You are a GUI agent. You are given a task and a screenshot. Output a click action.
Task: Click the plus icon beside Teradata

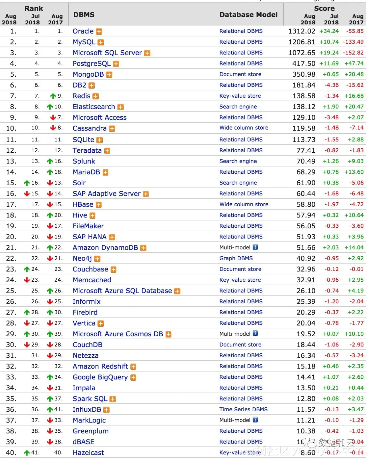tap(107, 151)
